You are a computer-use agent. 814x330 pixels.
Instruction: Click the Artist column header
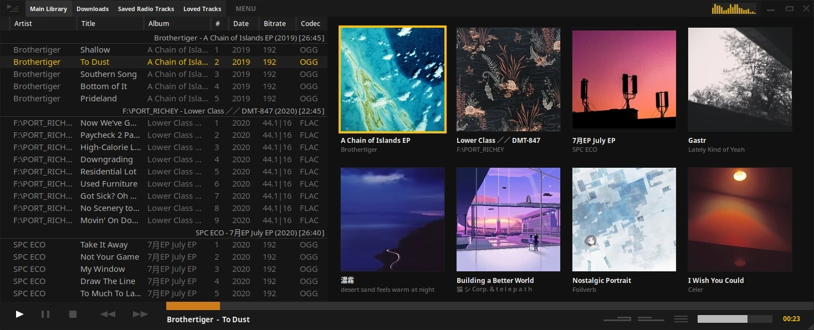[23, 24]
